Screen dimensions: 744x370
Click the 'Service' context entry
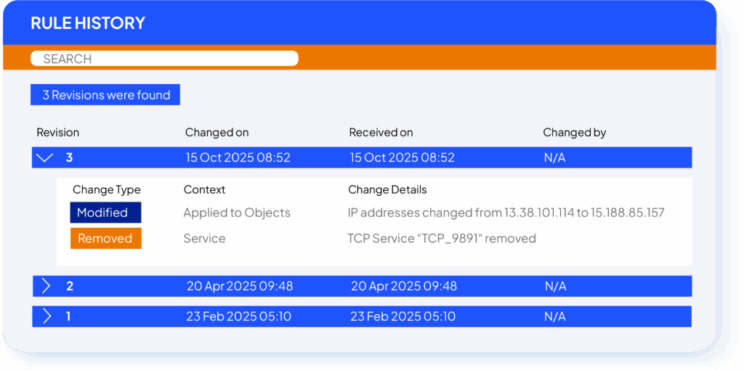[x=204, y=239]
